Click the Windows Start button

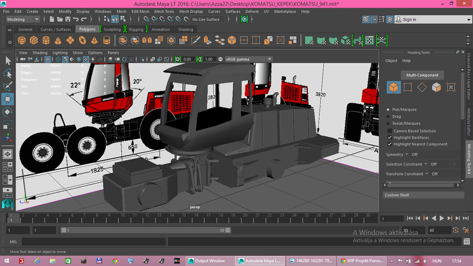click(7, 261)
